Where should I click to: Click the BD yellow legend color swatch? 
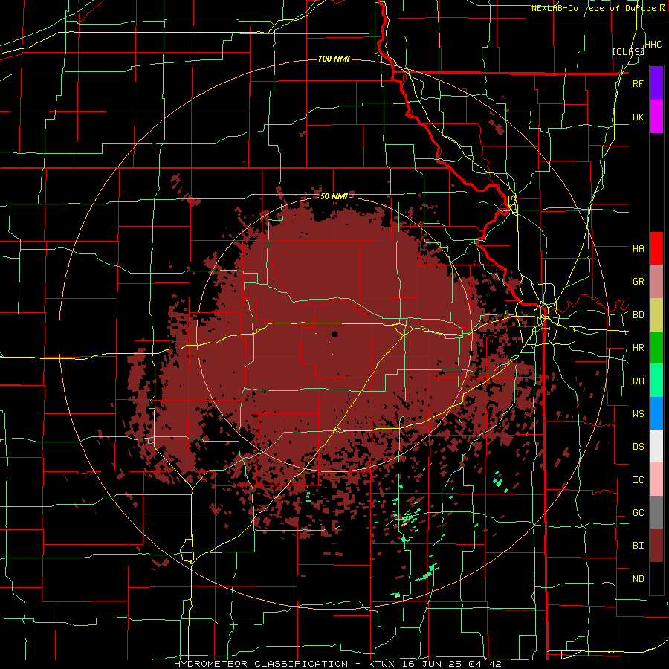click(x=656, y=314)
